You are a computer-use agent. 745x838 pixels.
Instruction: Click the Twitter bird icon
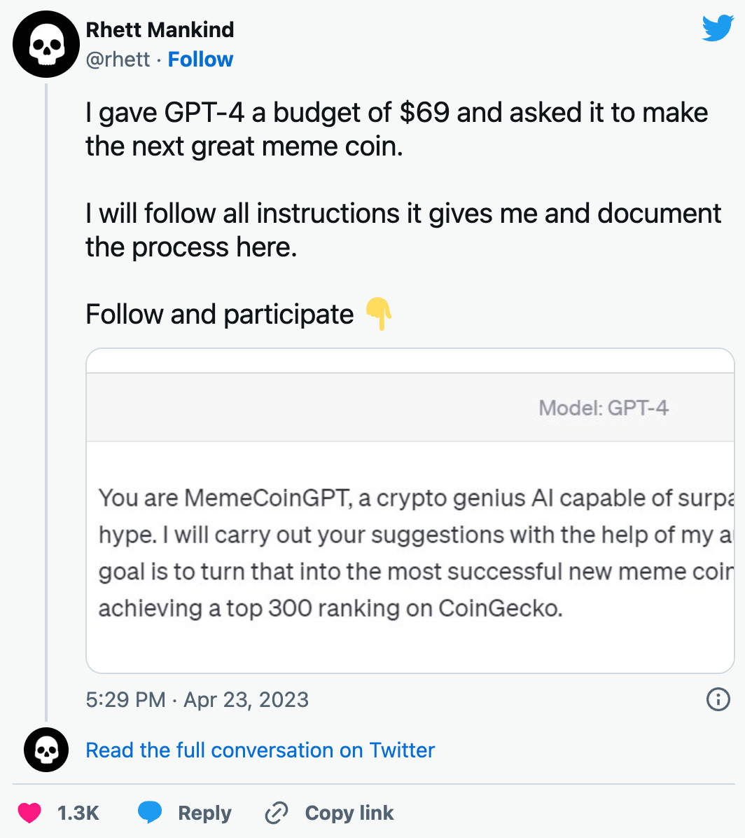pyautogui.click(x=718, y=28)
